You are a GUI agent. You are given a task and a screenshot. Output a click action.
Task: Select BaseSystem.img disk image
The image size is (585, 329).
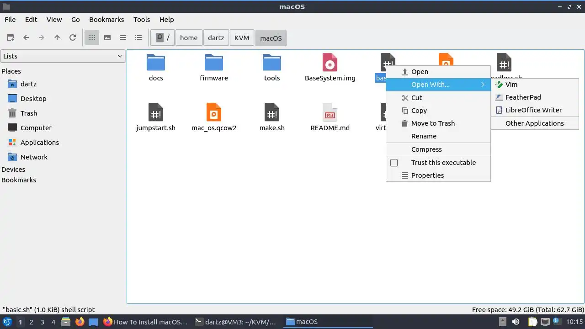click(x=330, y=68)
